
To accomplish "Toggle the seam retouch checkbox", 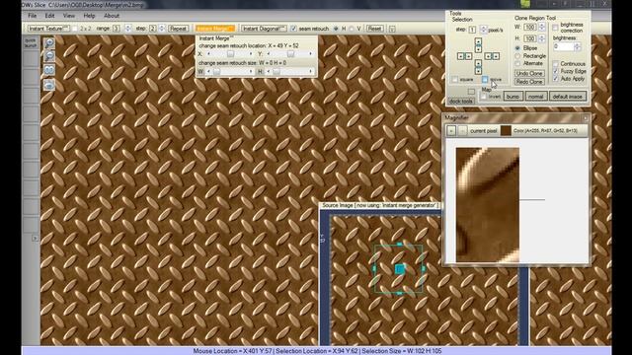I will coord(293,29).
